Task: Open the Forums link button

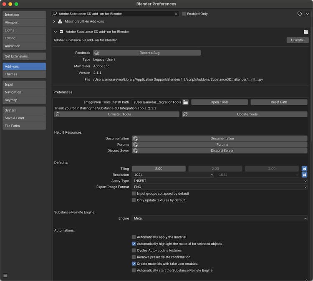Action: [220, 144]
